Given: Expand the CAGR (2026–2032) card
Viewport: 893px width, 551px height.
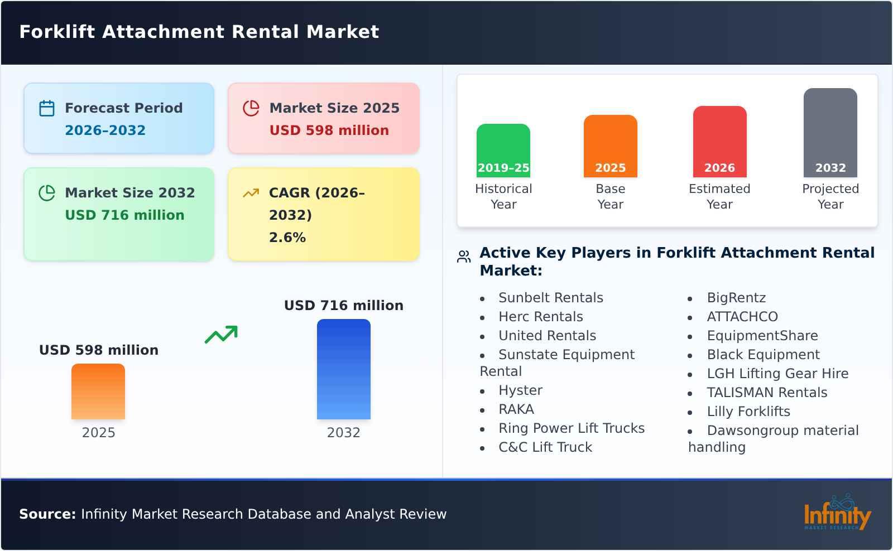Looking at the screenshot, I should click(x=323, y=214).
